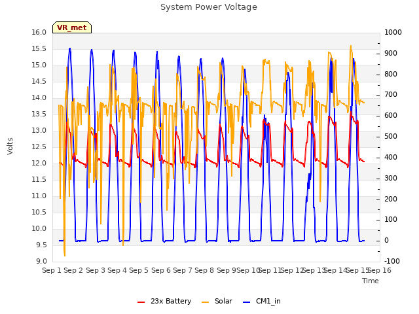Select the 15.0 left axis value
Viewport: 419px width, 314px height.
pos(39,65)
